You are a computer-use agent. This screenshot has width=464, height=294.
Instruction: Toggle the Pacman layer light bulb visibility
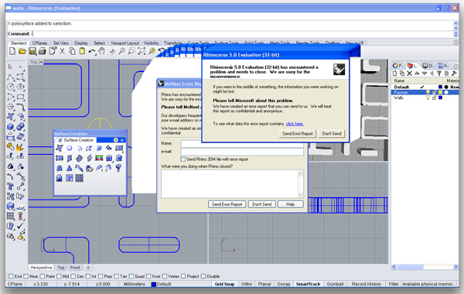(x=428, y=92)
